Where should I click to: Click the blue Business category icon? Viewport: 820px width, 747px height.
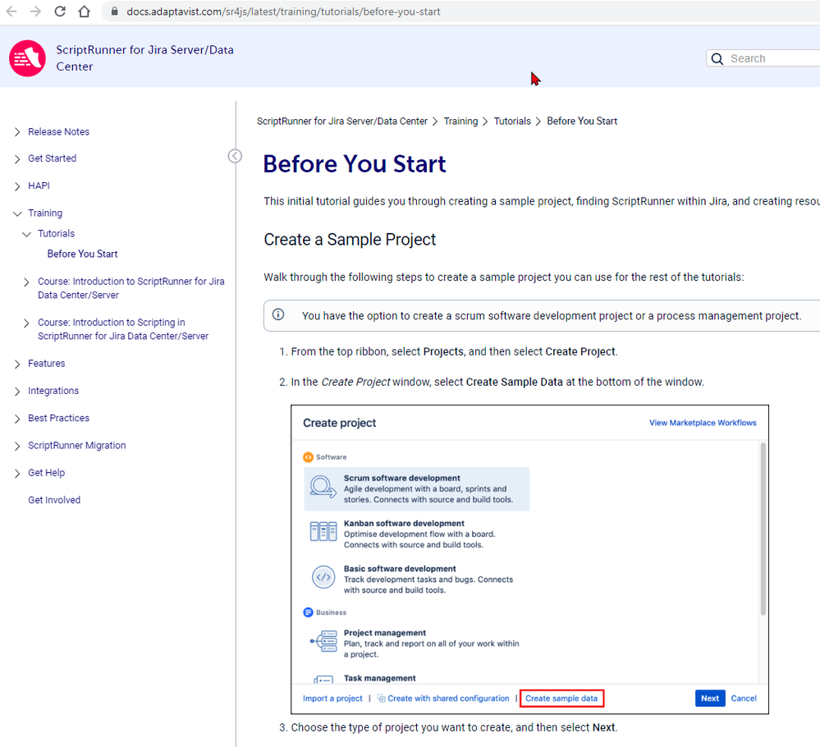308,612
